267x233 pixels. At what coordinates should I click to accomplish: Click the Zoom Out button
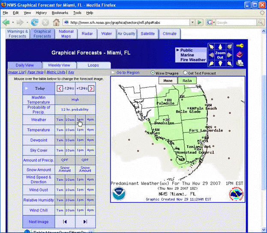coord(220,55)
